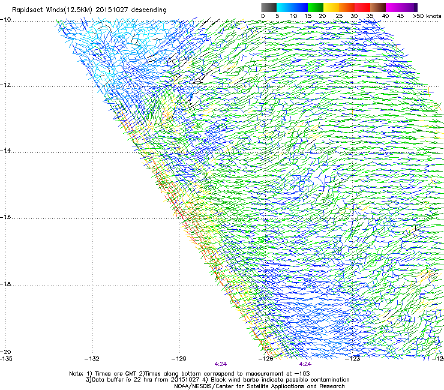The width and height of the screenshot is (444, 390).
Task: Click the blue 10-15 knots legend swatch
Action: click(300, 7)
